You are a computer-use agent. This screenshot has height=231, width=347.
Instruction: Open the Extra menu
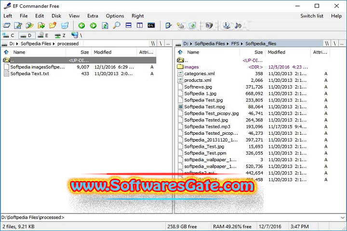point(93,16)
